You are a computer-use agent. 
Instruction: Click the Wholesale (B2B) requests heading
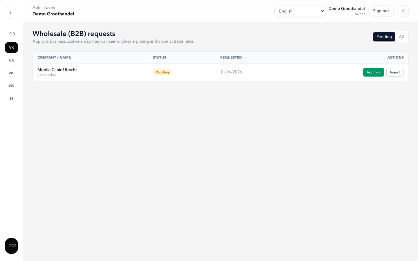(74, 34)
